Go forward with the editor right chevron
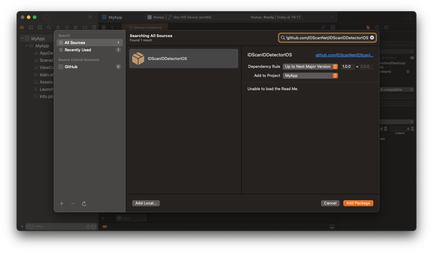433x253 pixels. click(x=118, y=27)
